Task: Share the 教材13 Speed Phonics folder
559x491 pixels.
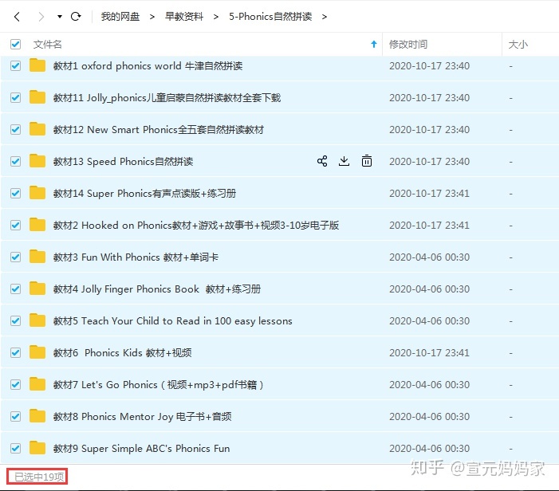Action: coord(322,161)
